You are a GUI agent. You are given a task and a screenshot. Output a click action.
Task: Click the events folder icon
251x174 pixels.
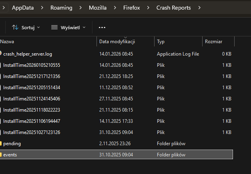[x=1, y=154]
